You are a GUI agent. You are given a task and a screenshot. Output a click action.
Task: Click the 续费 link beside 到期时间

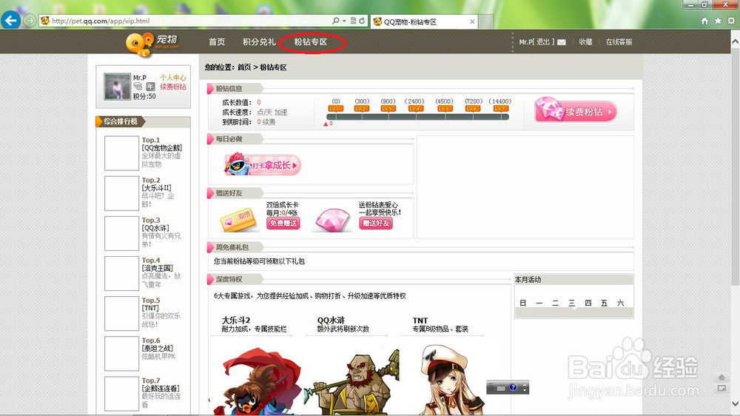[x=269, y=122]
